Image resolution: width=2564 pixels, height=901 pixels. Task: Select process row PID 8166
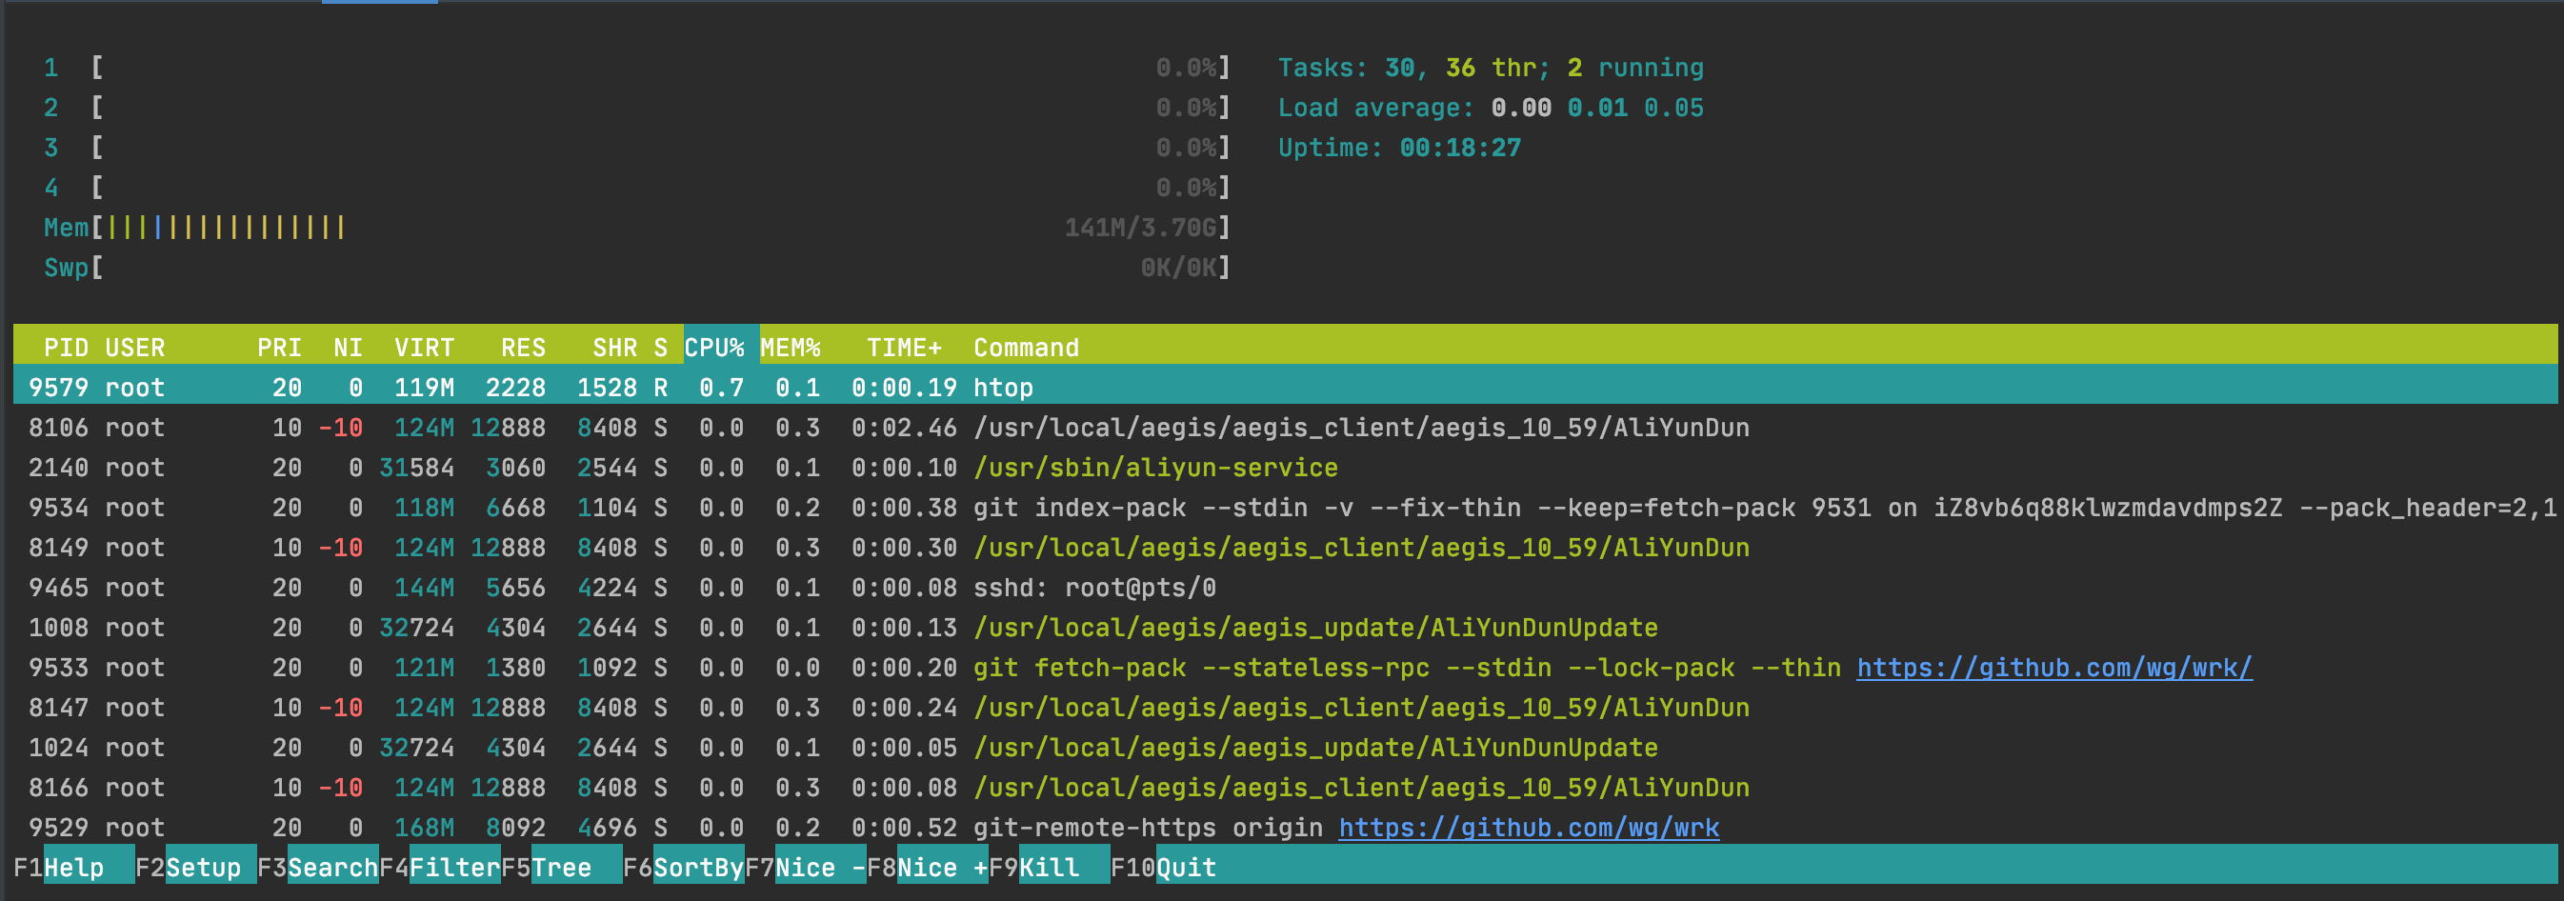[x=1285, y=788]
